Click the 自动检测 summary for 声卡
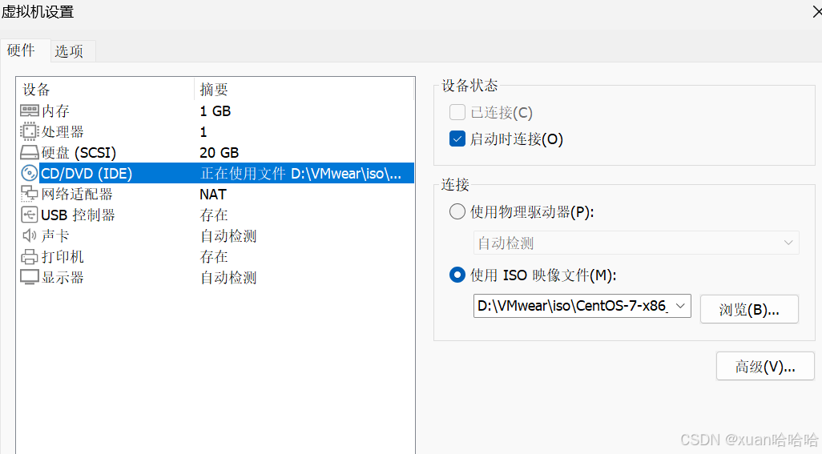The height and width of the screenshot is (454, 822). [228, 236]
